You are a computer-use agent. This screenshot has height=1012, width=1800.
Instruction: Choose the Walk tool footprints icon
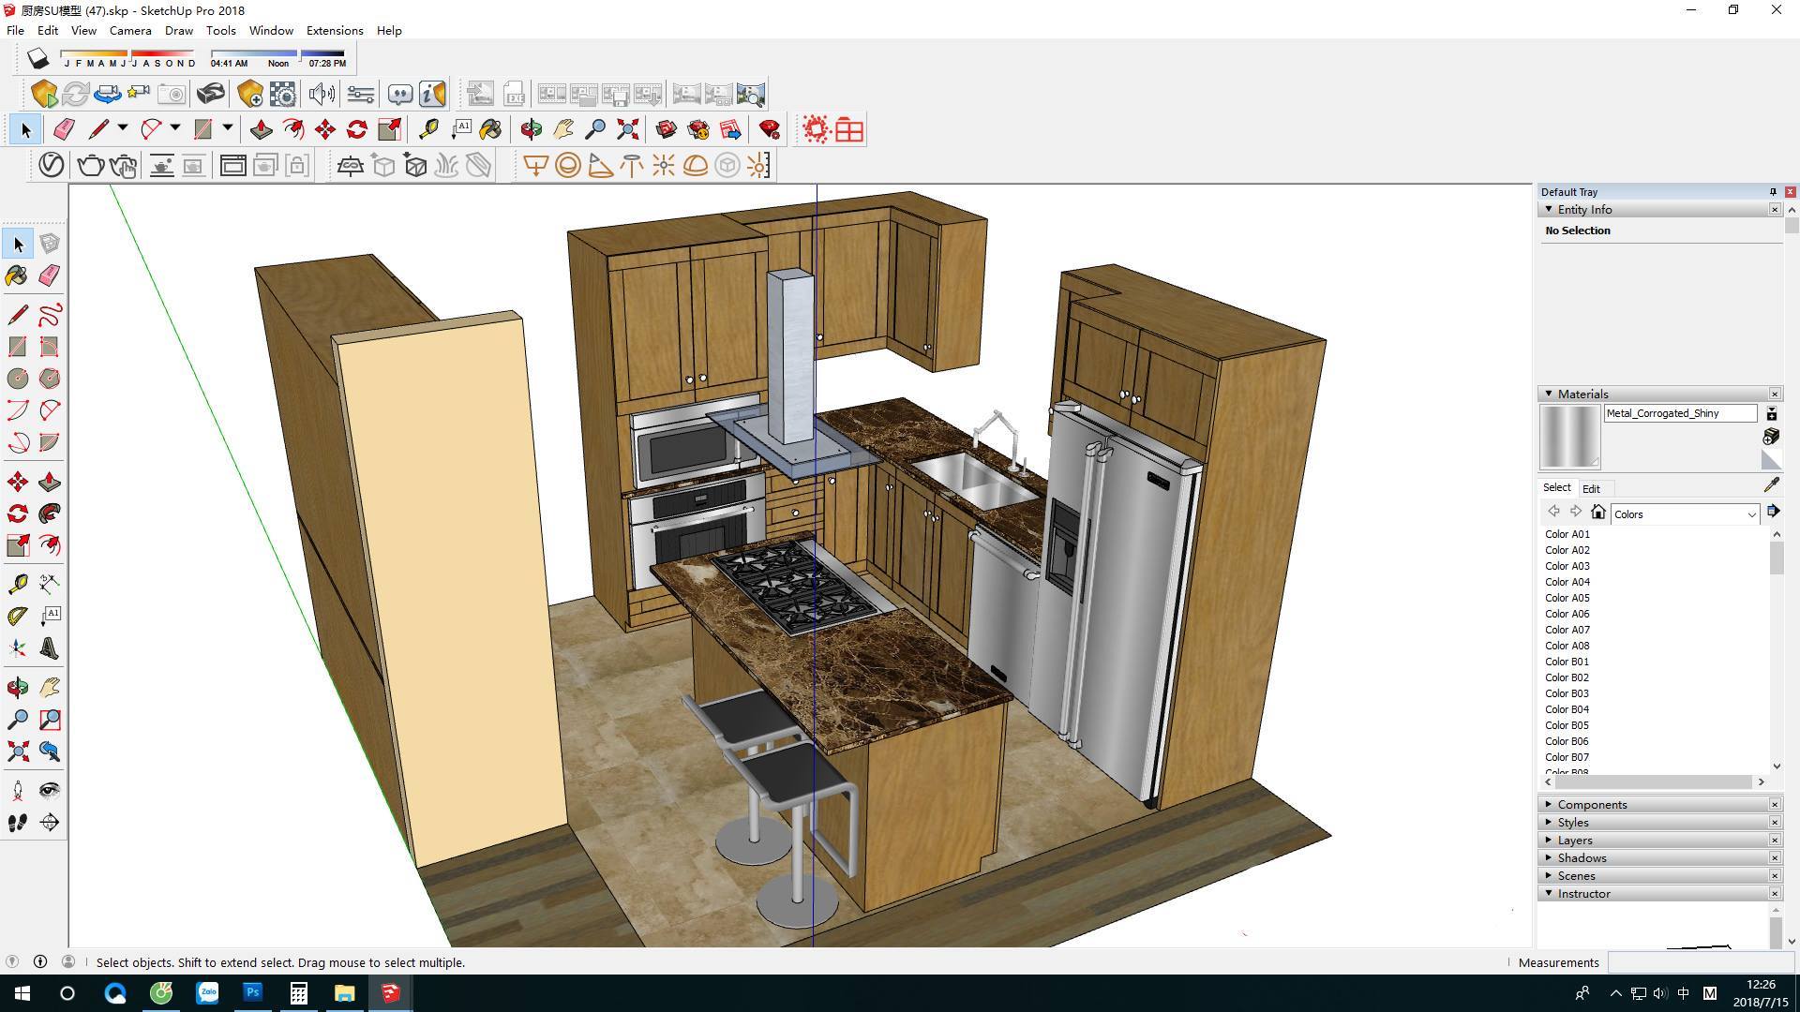[17, 823]
